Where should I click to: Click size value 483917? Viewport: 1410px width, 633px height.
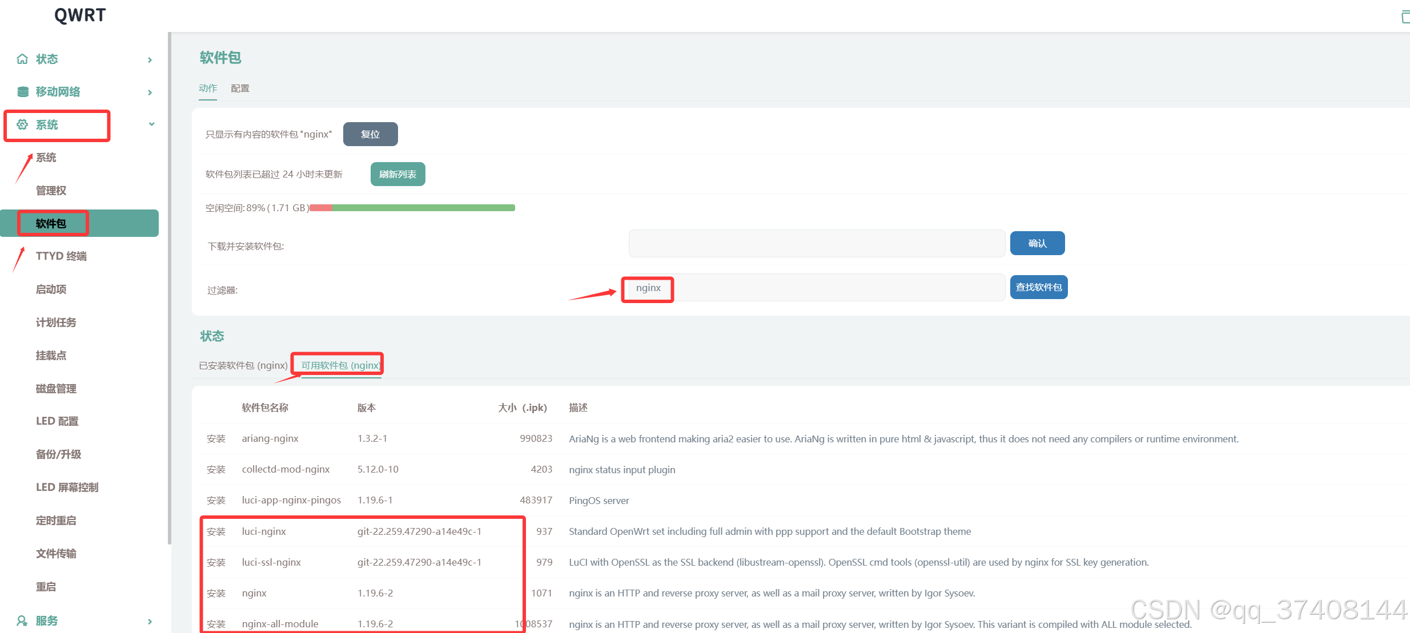pos(536,500)
